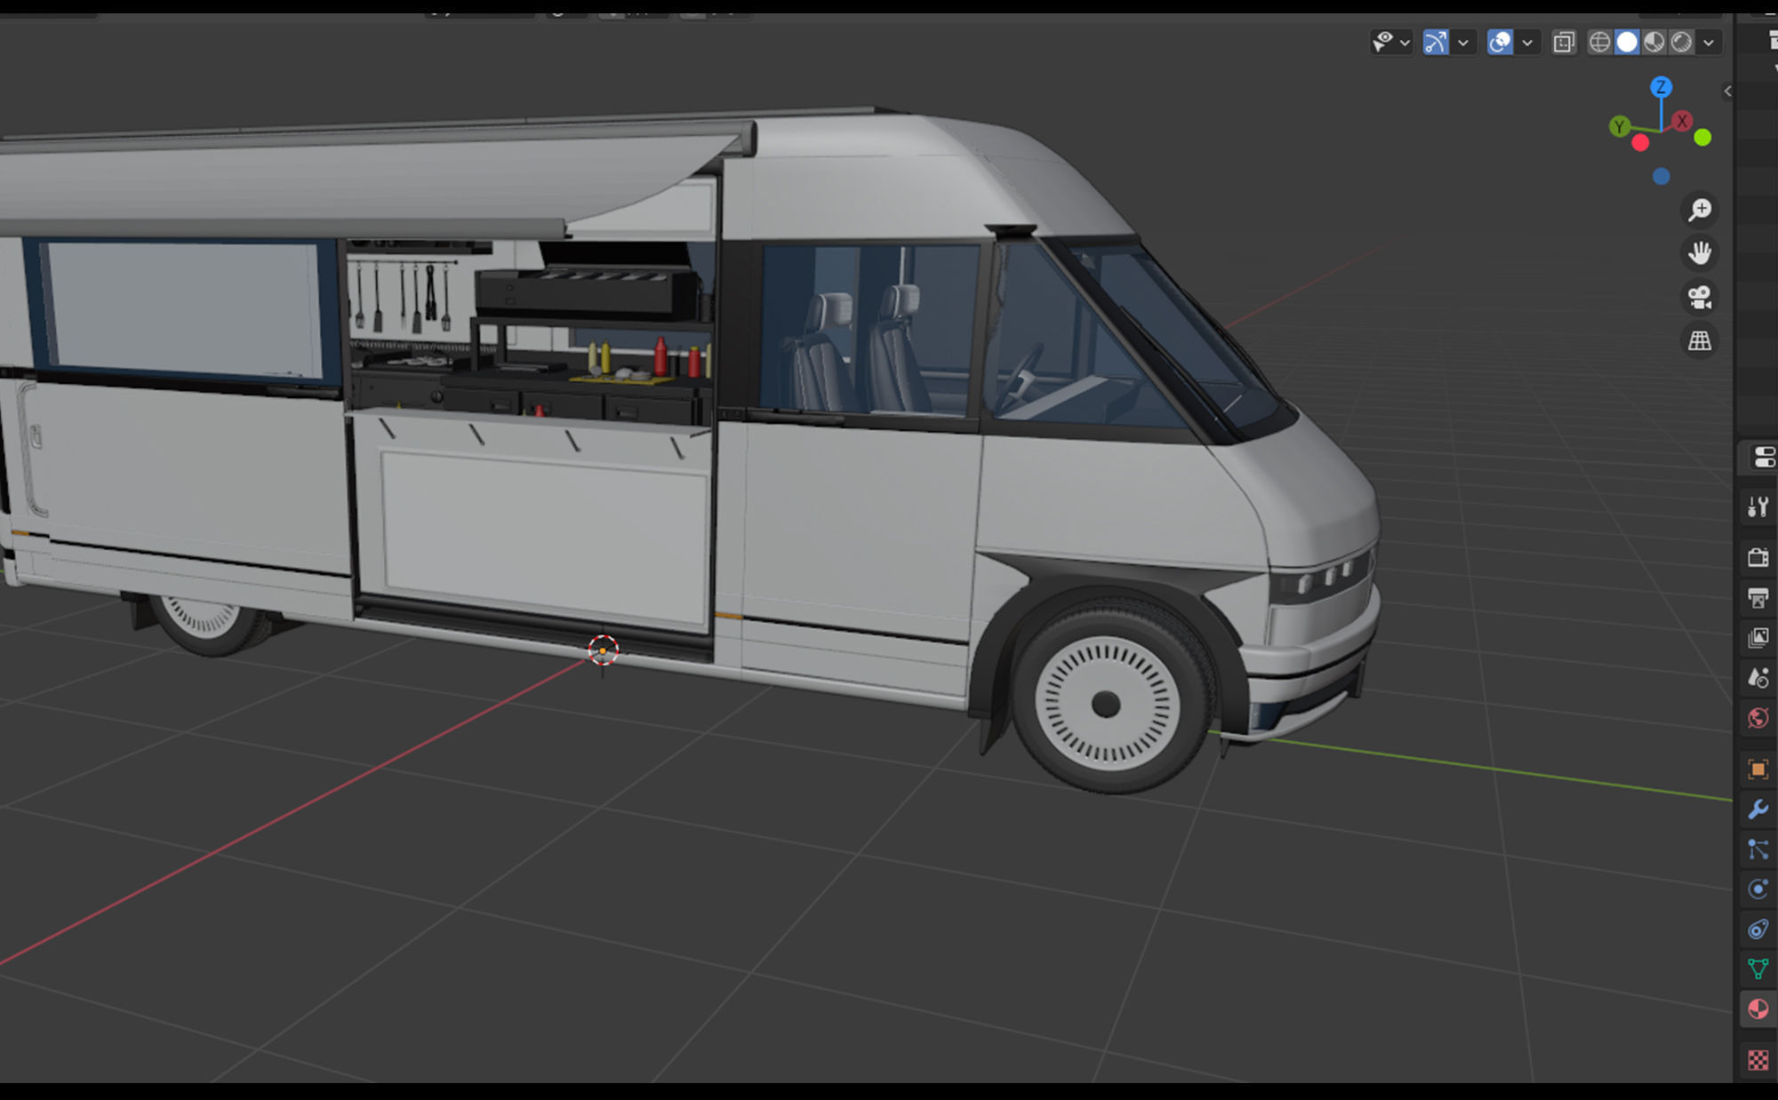The height and width of the screenshot is (1100, 1778).
Task: Open the Render properties tab
Action: (1758, 557)
